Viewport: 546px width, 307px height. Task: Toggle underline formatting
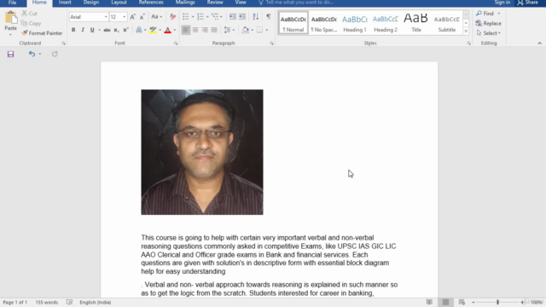click(x=92, y=30)
